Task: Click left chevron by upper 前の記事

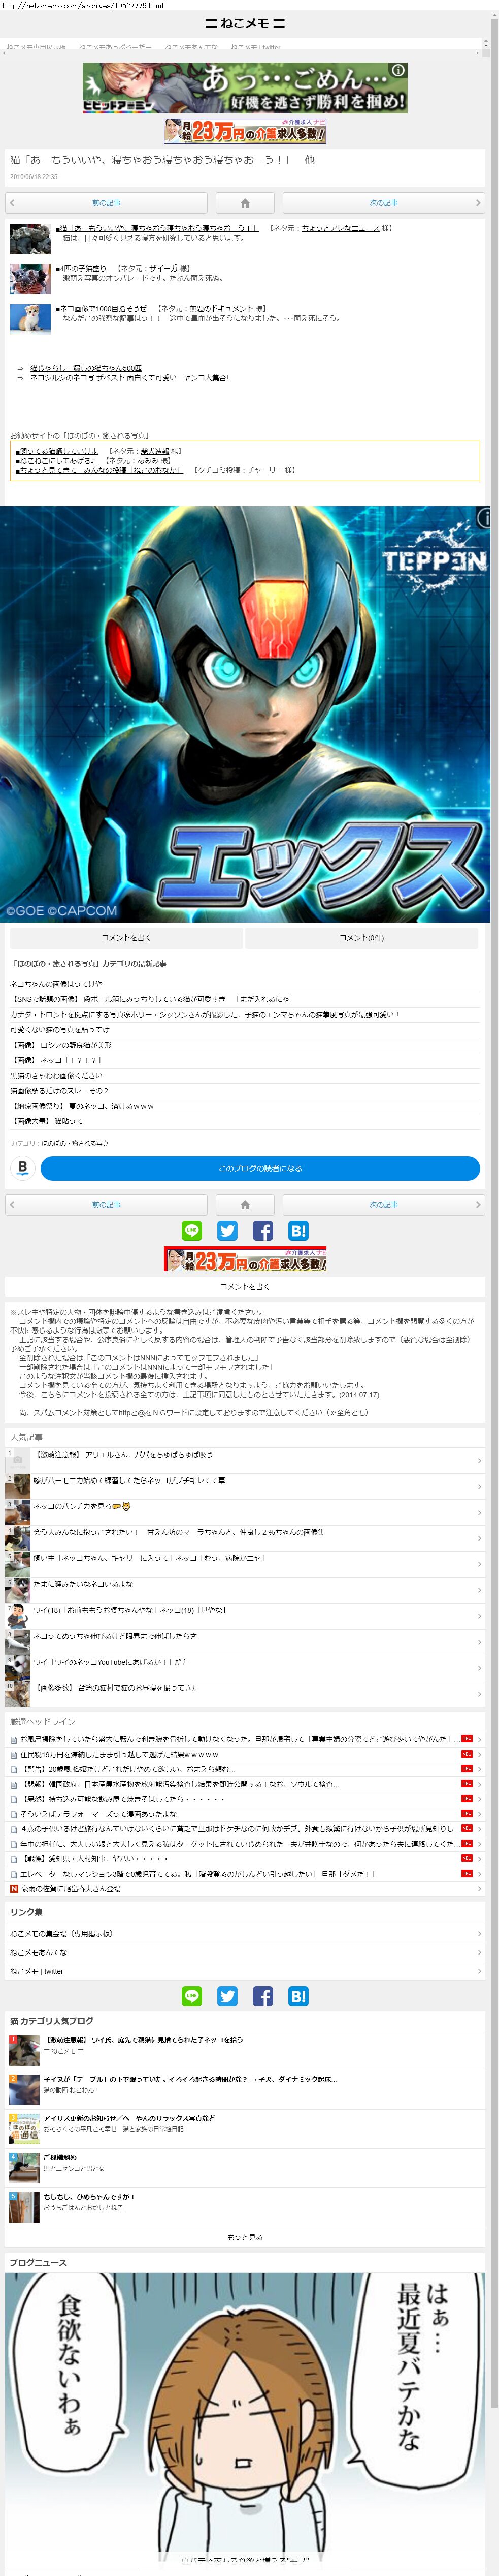Action: pyautogui.click(x=12, y=203)
